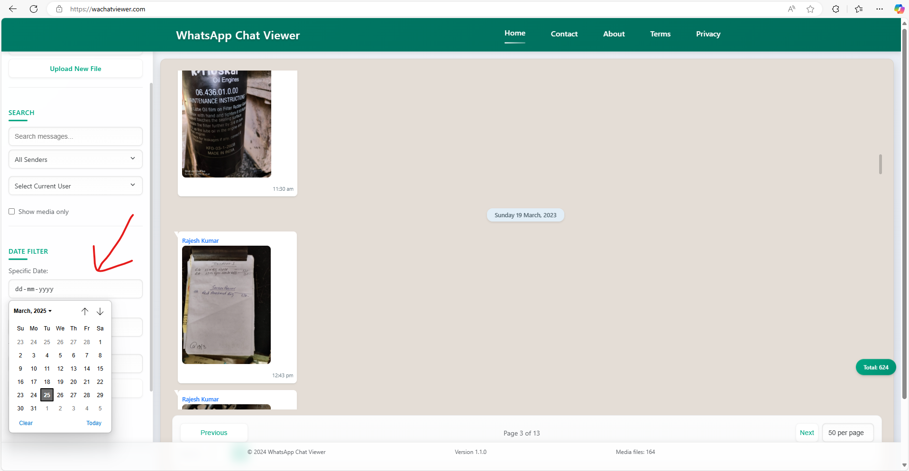Open the March 2025 month selector
This screenshot has height=471, width=909.
(x=33, y=311)
